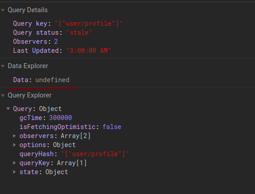This screenshot has height=194, width=255.
Task: Collapse the Query Explorer section
Action: point(3,96)
